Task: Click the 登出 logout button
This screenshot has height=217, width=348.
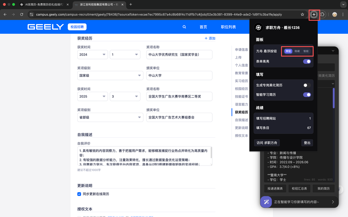Action: click(x=307, y=143)
